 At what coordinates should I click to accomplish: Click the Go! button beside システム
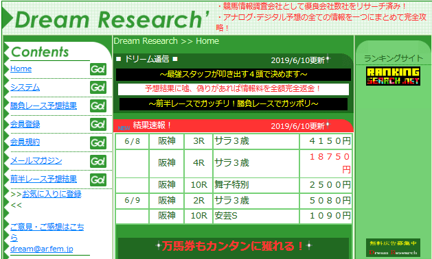[x=98, y=88]
